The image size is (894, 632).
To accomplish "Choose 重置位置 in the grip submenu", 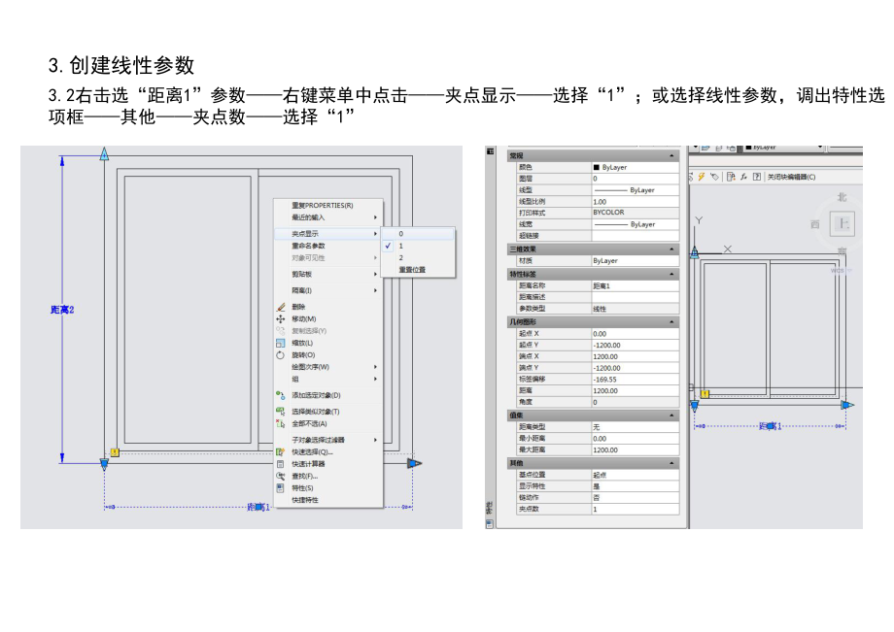I will (418, 270).
